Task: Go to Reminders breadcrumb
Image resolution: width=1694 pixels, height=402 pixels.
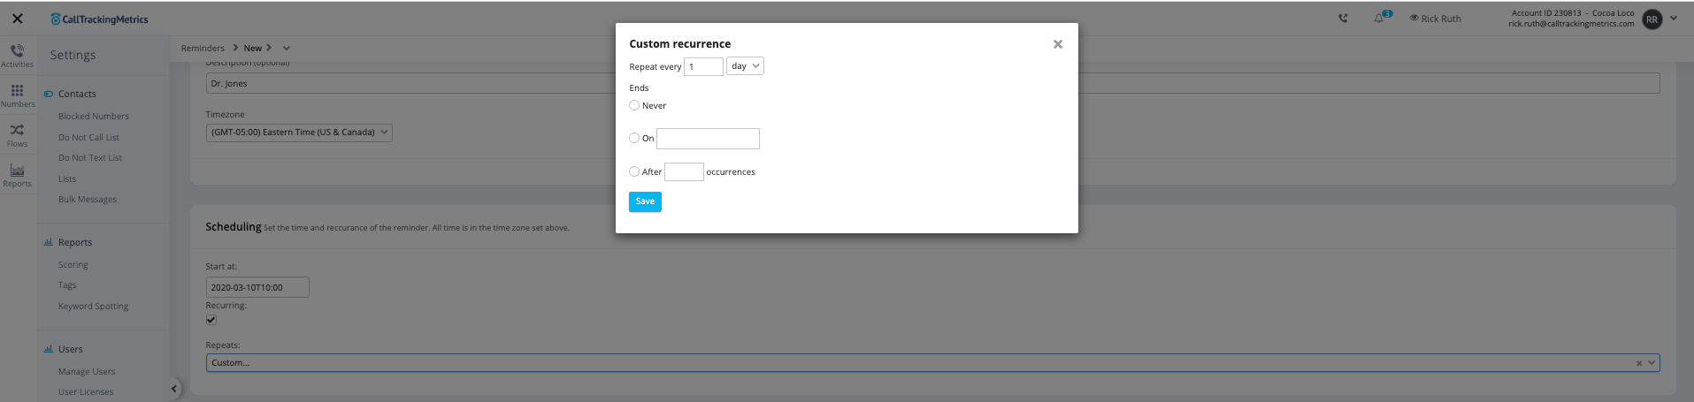Action: pyautogui.click(x=203, y=49)
